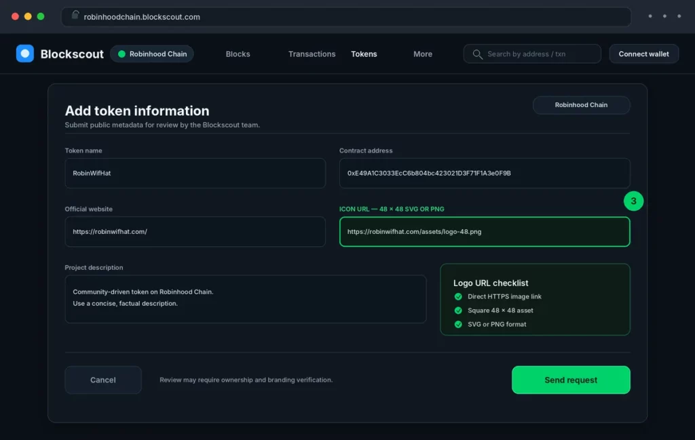
Task: Click the Add token information heading
Action: coord(137,111)
